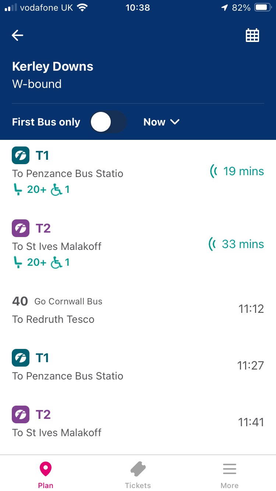
Task: Tap the teal T1 logo for 11:27 departure
Action: coord(21,358)
